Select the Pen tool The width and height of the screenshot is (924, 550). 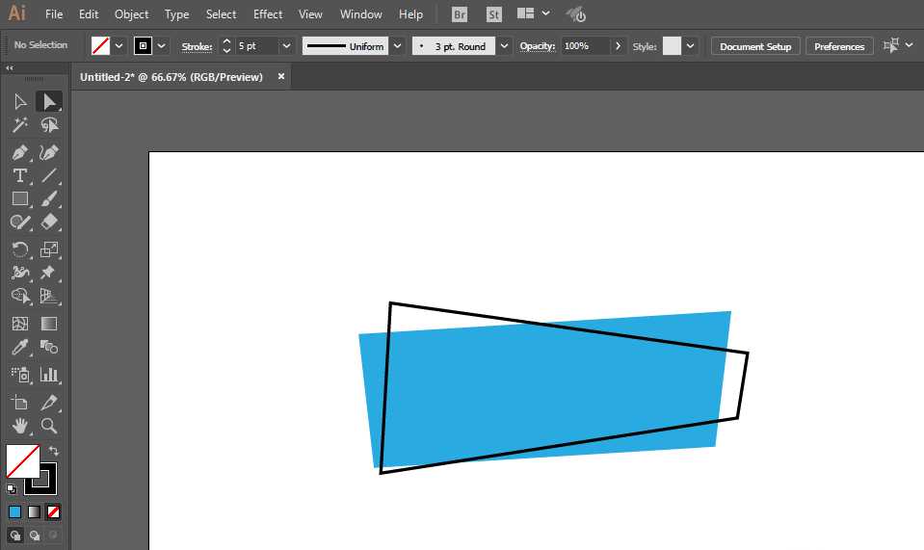pos(19,152)
